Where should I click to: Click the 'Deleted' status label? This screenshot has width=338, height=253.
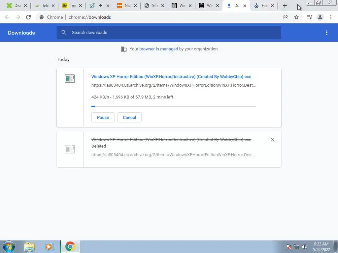[x=98, y=146]
